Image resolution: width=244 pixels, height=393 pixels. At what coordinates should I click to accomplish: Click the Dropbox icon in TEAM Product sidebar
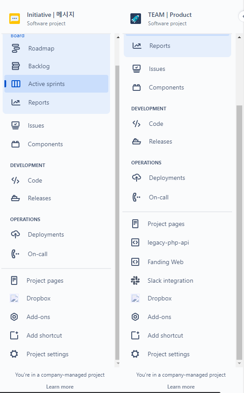point(135,298)
